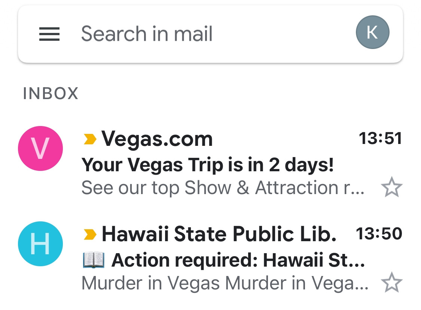421x310 pixels.
Task: Star the Hawaii State Public Lib. email
Action: [392, 282]
